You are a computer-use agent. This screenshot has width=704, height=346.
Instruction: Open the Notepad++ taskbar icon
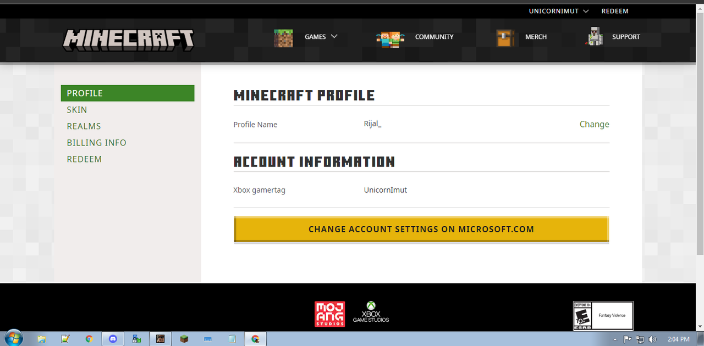65,339
